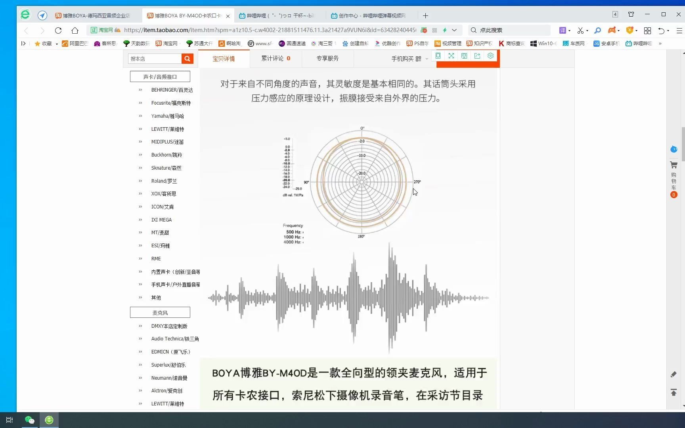Click the back-to-top arrow icon
Image resolution: width=685 pixels, height=428 pixels.
(x=674, y=392)
